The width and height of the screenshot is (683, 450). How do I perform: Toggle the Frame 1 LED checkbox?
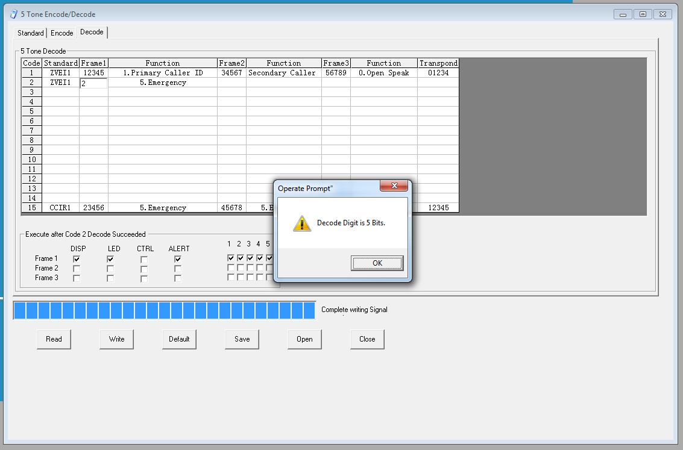coord(110,259)
